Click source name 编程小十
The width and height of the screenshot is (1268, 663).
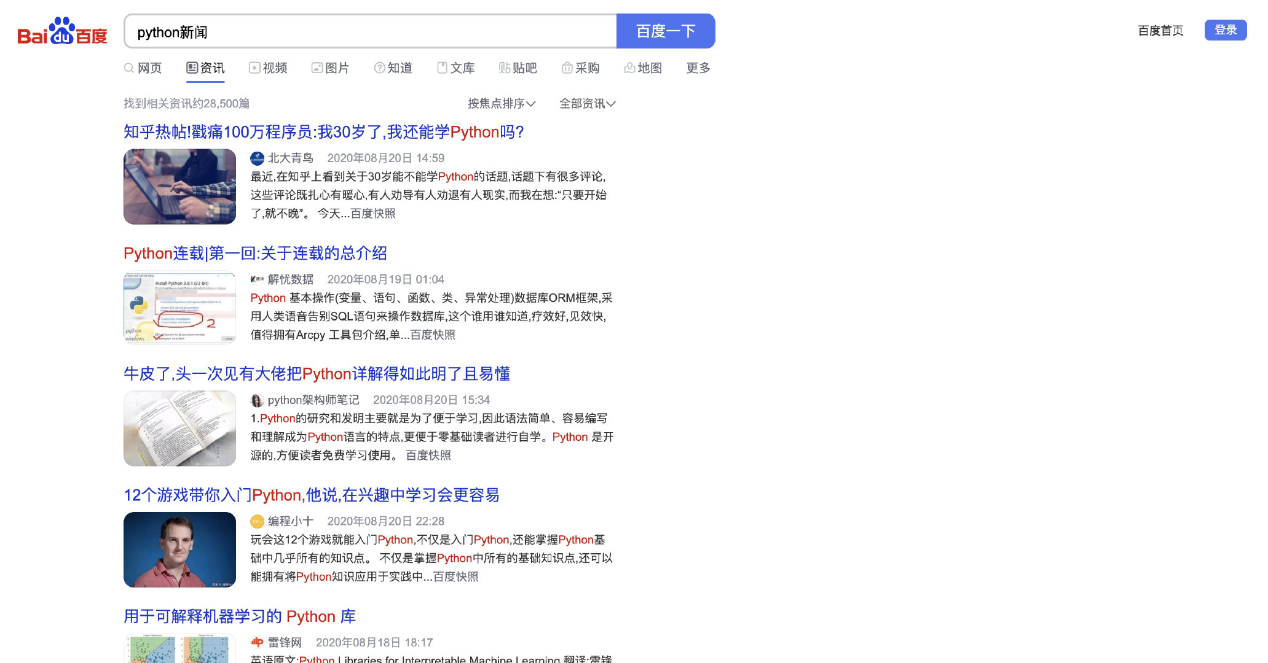point(290,521)
